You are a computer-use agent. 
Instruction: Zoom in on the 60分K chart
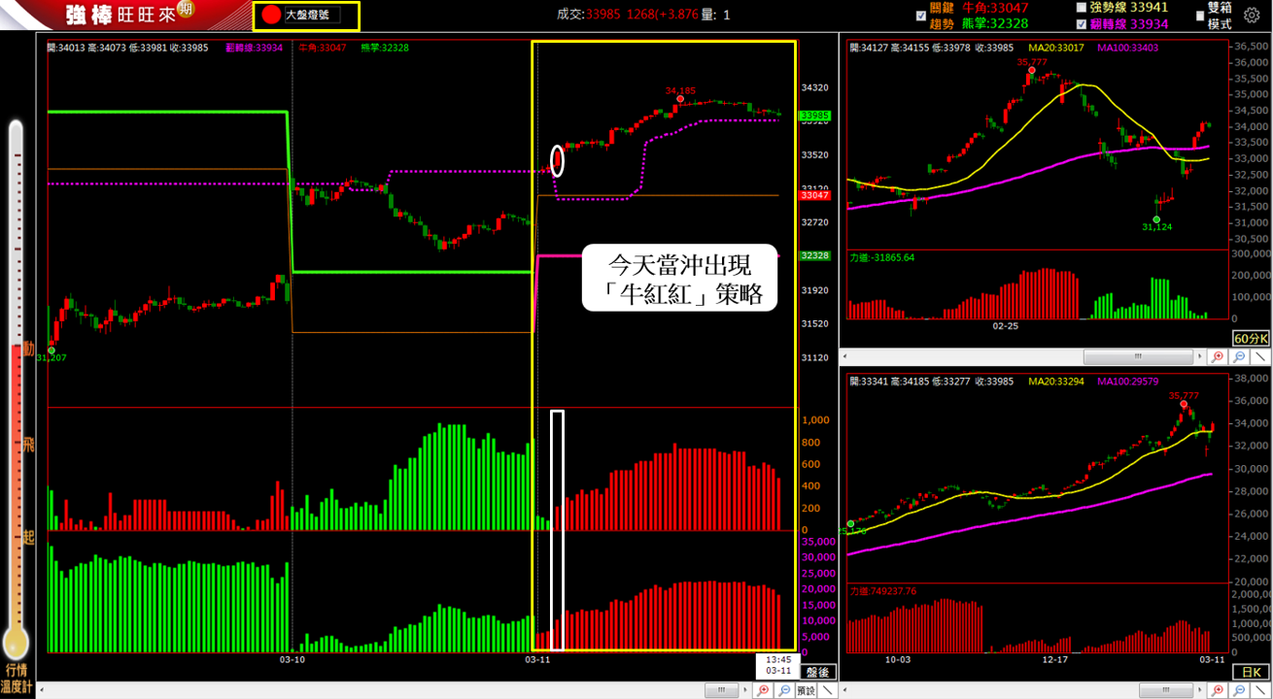coord(1219,357)
